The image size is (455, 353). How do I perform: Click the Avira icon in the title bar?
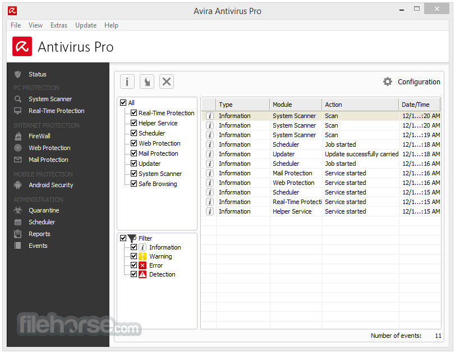pos(12,11)
